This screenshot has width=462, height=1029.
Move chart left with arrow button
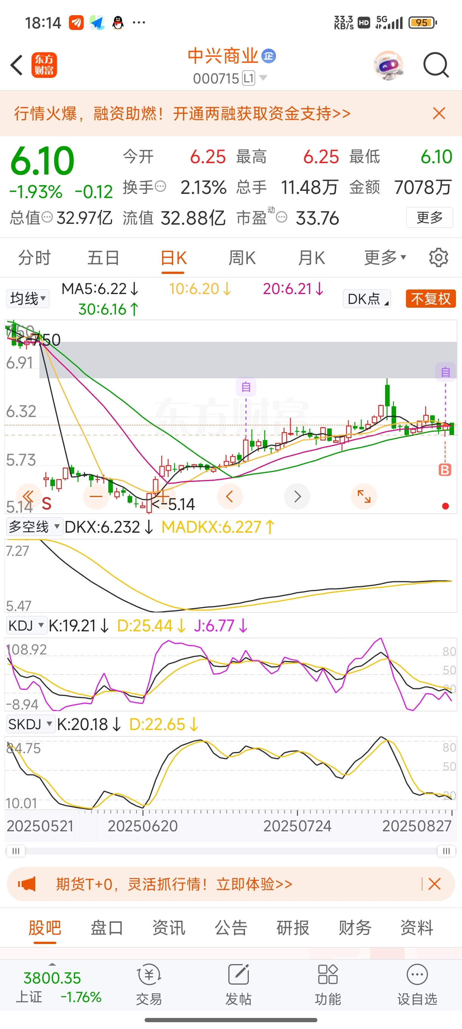click(229, 497)
